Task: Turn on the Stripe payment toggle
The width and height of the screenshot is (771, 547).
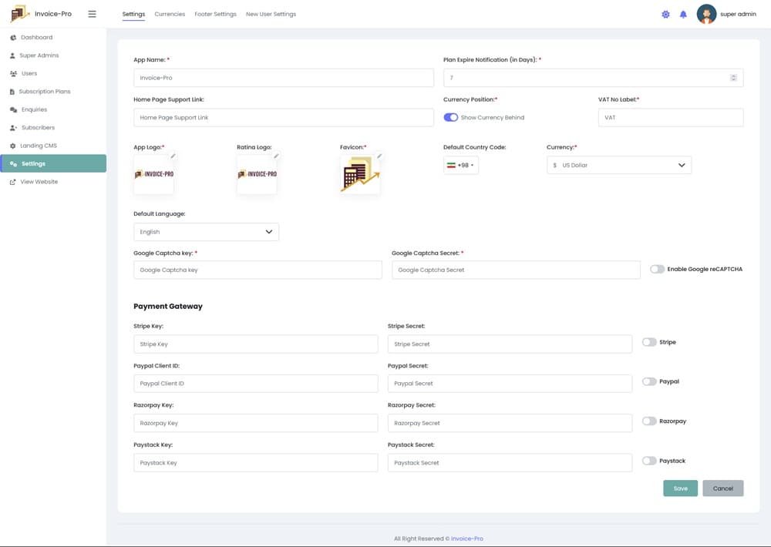Action: (x=649, y=342)
